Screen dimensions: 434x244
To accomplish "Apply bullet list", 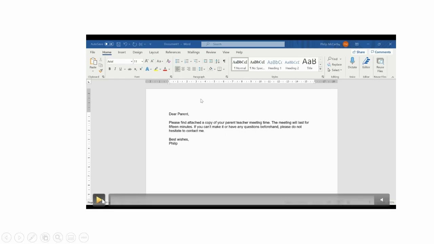I will 177,61.
